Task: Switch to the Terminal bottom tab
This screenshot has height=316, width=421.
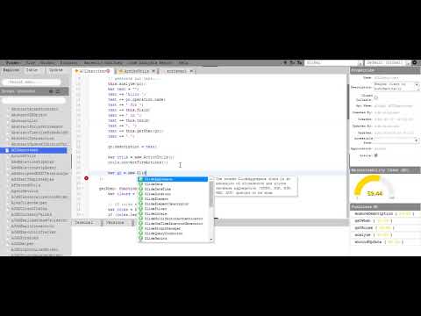Action: (84, 223)
